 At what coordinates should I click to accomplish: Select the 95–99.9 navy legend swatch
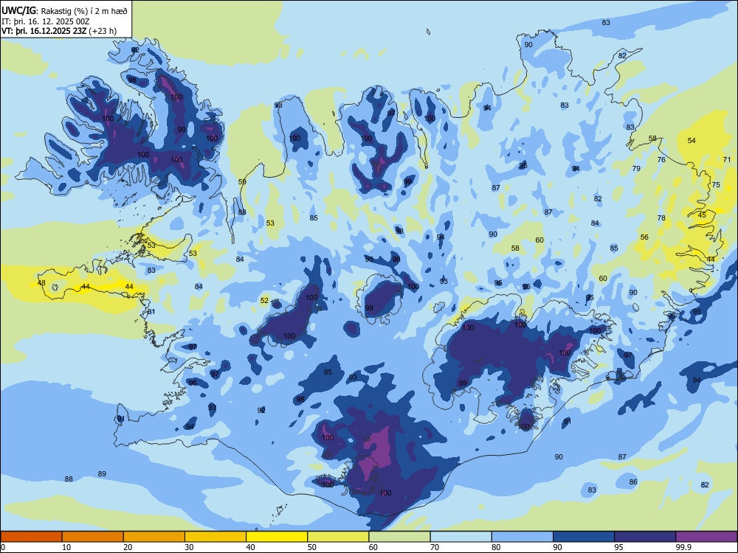pyautogui.click(x=645, y=537)
